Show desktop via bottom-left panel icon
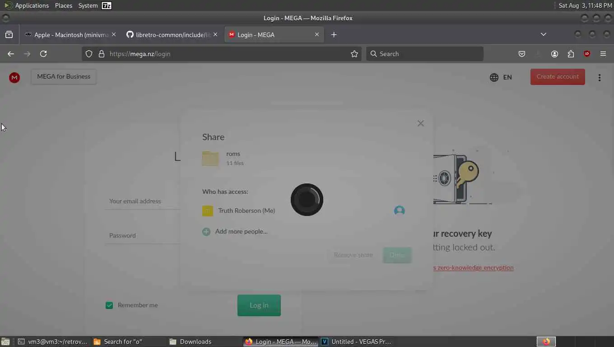The height and width of the screenshot is (347, 614). point(5,342)
